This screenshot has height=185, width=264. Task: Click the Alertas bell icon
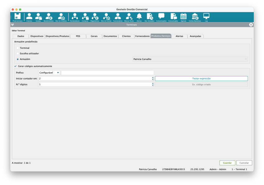click(139, 17)
